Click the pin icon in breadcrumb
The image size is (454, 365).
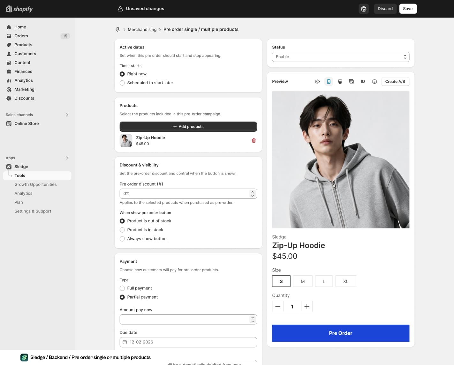[118, 30]
